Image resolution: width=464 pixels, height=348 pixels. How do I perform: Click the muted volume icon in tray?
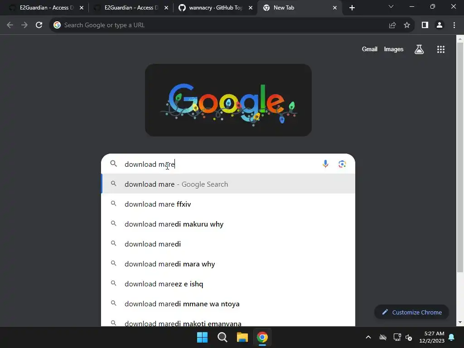pyautogui.click(x=409, y=337)
